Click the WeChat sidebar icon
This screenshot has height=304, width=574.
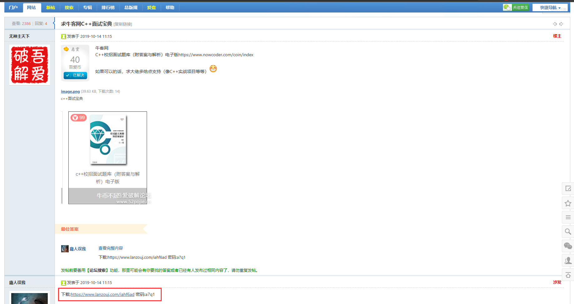coord(568,246)
